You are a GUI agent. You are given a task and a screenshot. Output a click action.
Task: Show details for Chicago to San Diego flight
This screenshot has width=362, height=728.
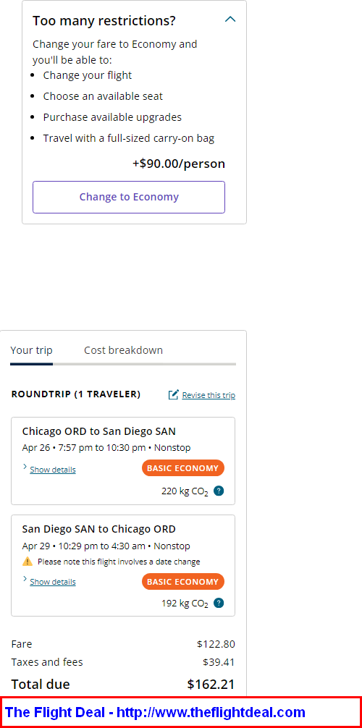pos(53,470)
